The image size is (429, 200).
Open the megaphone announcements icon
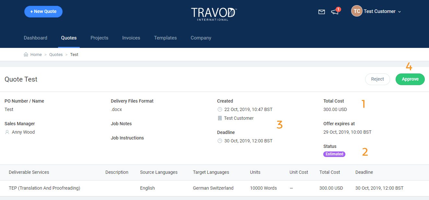pyautogui.click(x=334, y=12)
